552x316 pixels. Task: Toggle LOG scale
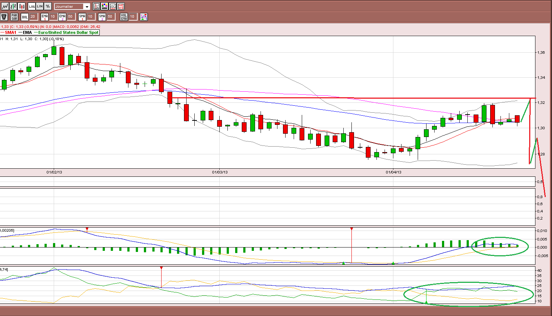pos(32,6)
